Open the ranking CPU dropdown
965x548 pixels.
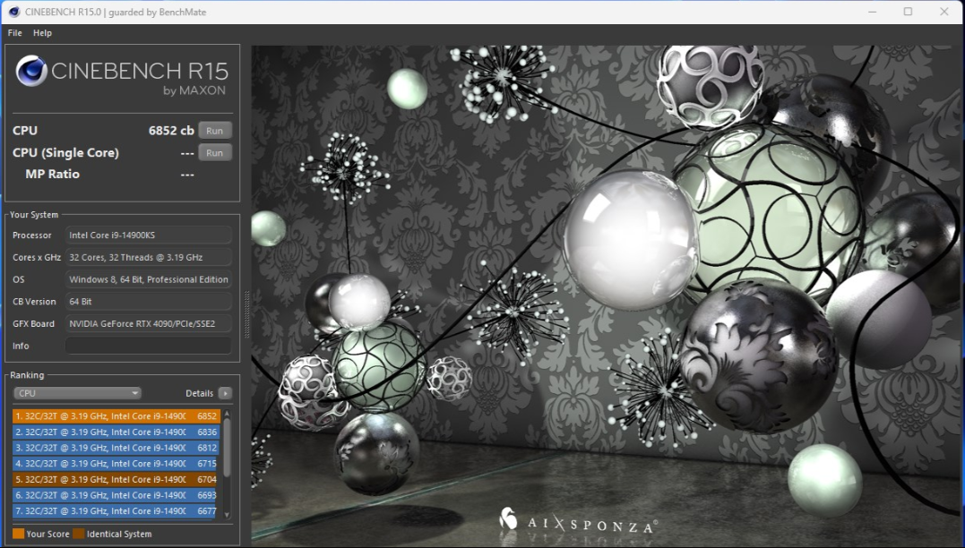coord(77,393)
